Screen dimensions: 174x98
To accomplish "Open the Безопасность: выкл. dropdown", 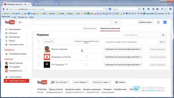I will pos(101,82).
